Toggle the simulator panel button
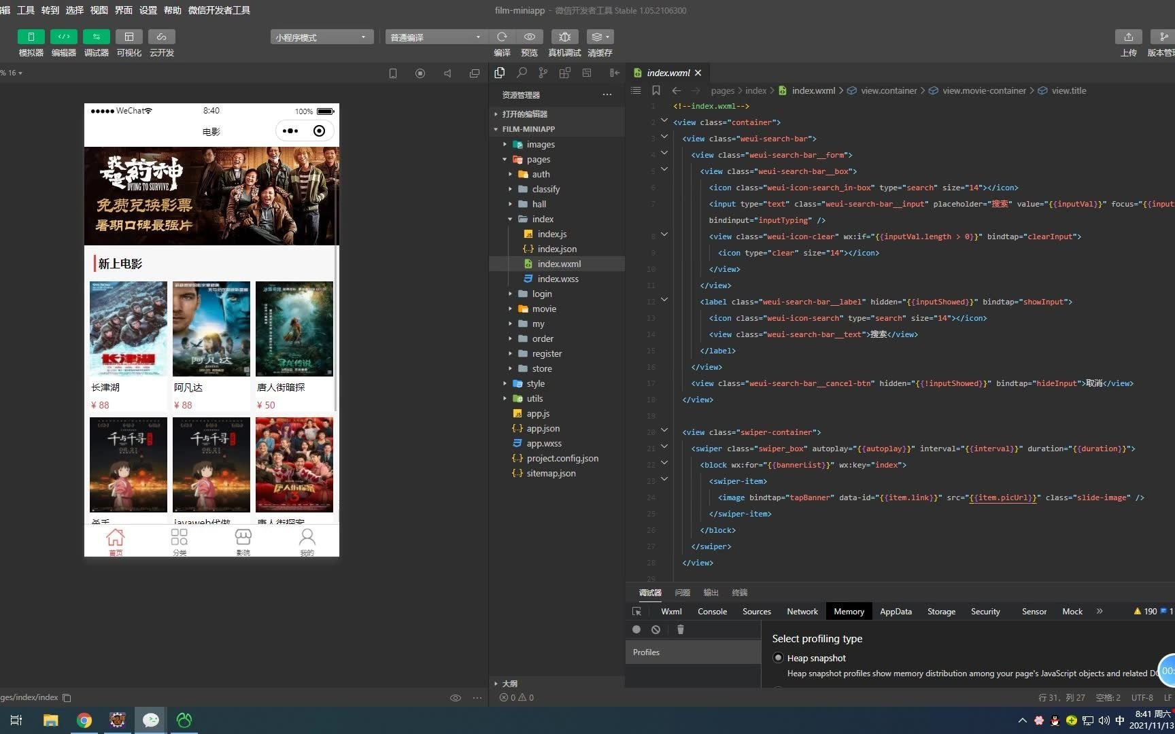Image resolution: width=1175 pixels, height=734 pixels. [x=31, y=37]
